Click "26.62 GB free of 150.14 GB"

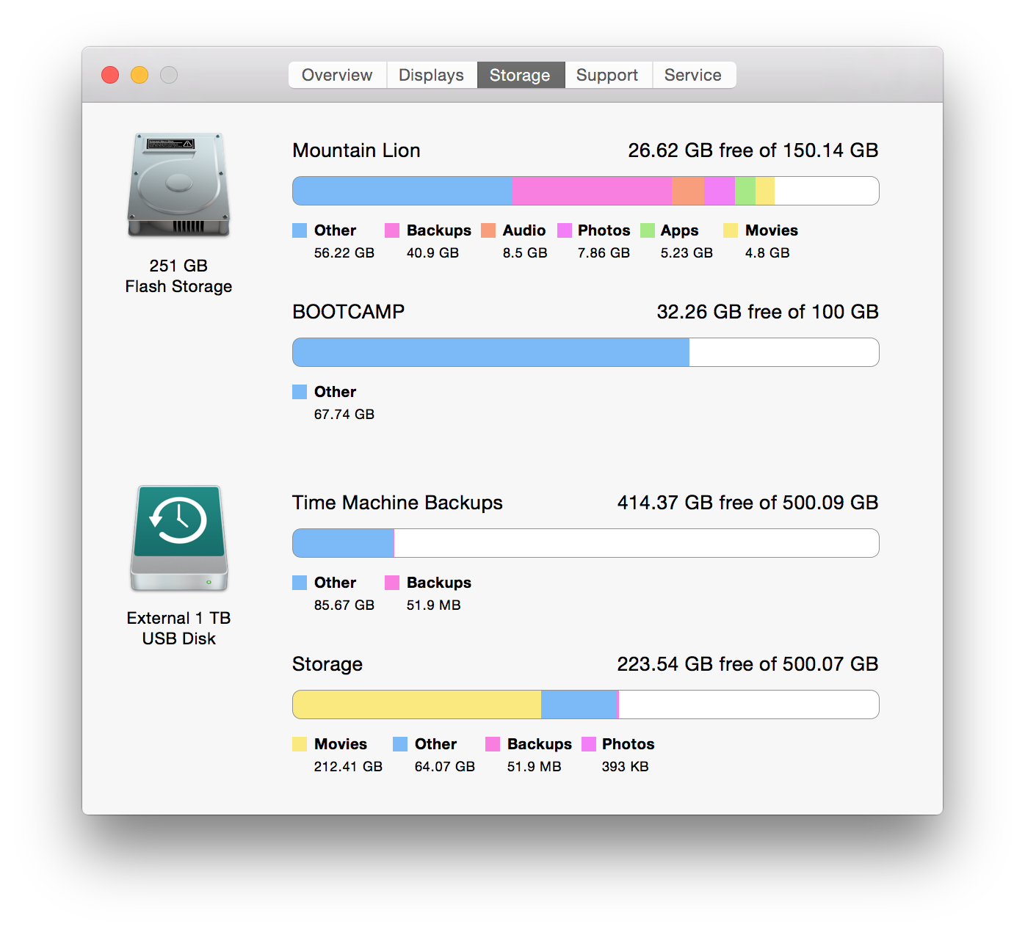(753, 150)
